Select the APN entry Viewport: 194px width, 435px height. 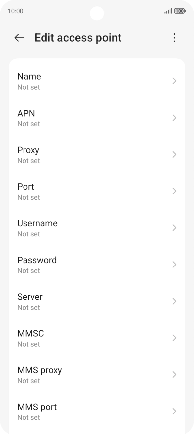(97, 118)
